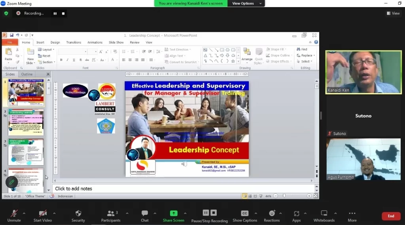Unmute the microphone in Zoom toolbar
405x225 pixels.
pos(14,216)
